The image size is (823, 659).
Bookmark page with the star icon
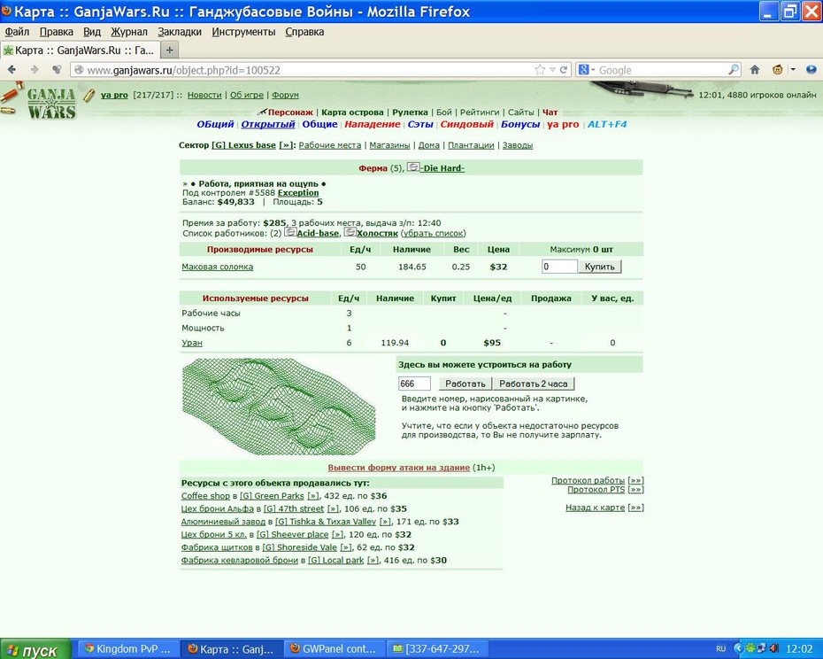(x=540, y=70)
